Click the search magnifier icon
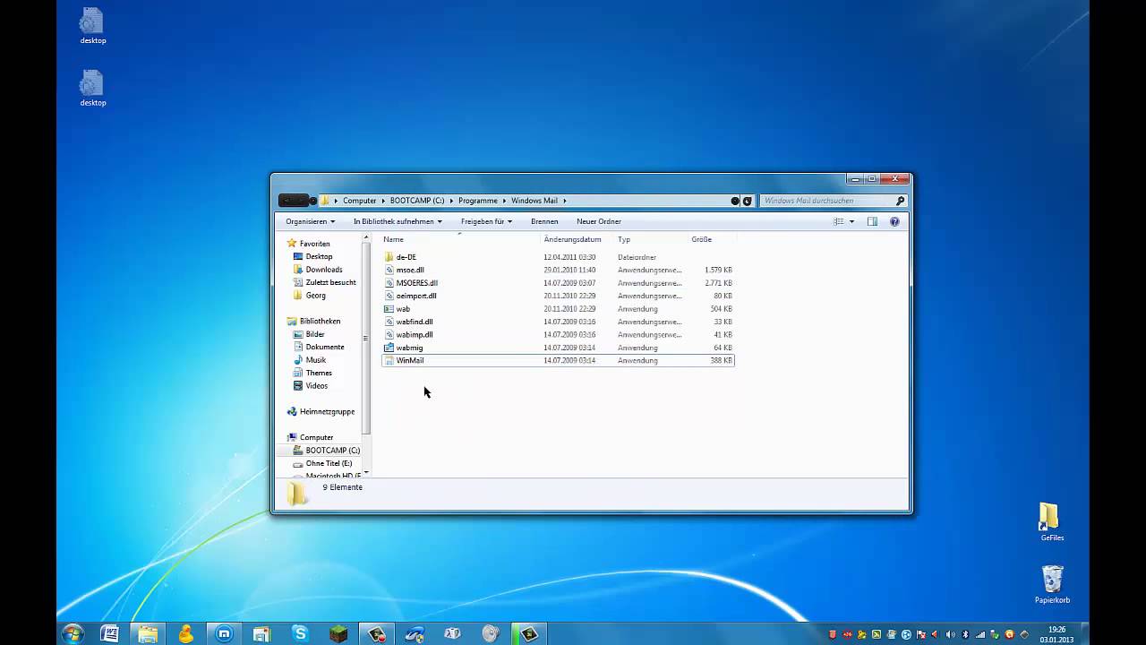This screenshot has height=645, width=1146. [901, 201]
